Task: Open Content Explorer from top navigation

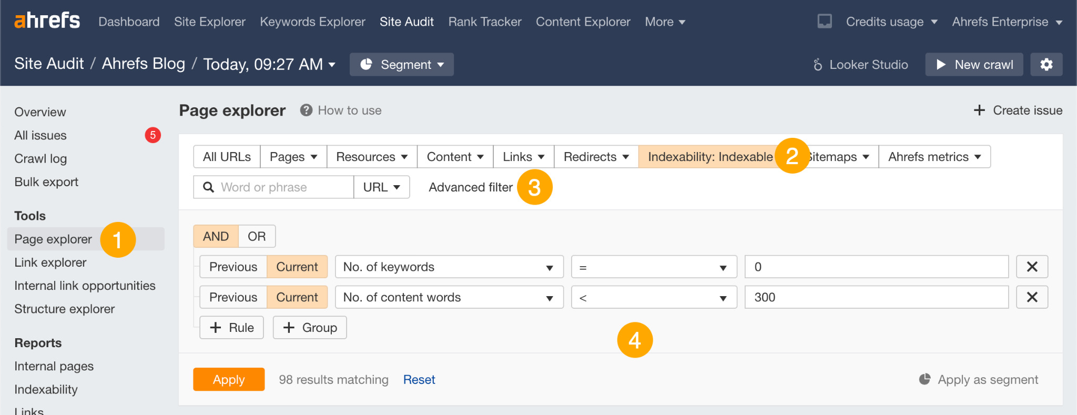Action: tap(583, 22)
